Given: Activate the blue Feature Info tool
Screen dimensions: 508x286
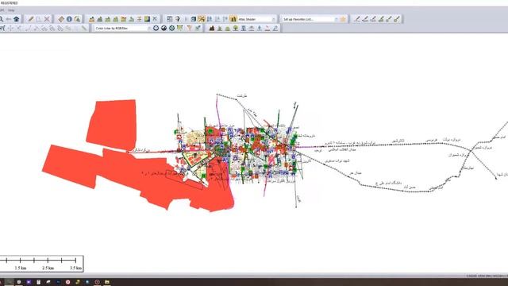Looking at the screenshot, I should [69, 19].
